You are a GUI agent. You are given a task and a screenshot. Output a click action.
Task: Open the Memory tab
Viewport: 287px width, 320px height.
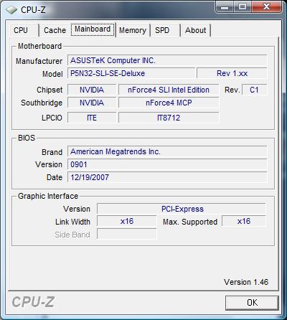pyautogui.click(x=133, y=30)
